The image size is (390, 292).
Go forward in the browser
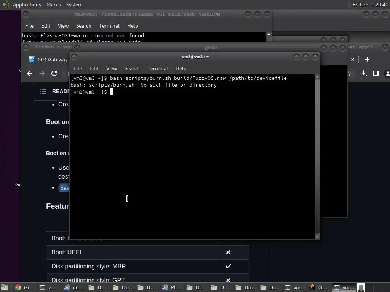[x=42, y=73]
